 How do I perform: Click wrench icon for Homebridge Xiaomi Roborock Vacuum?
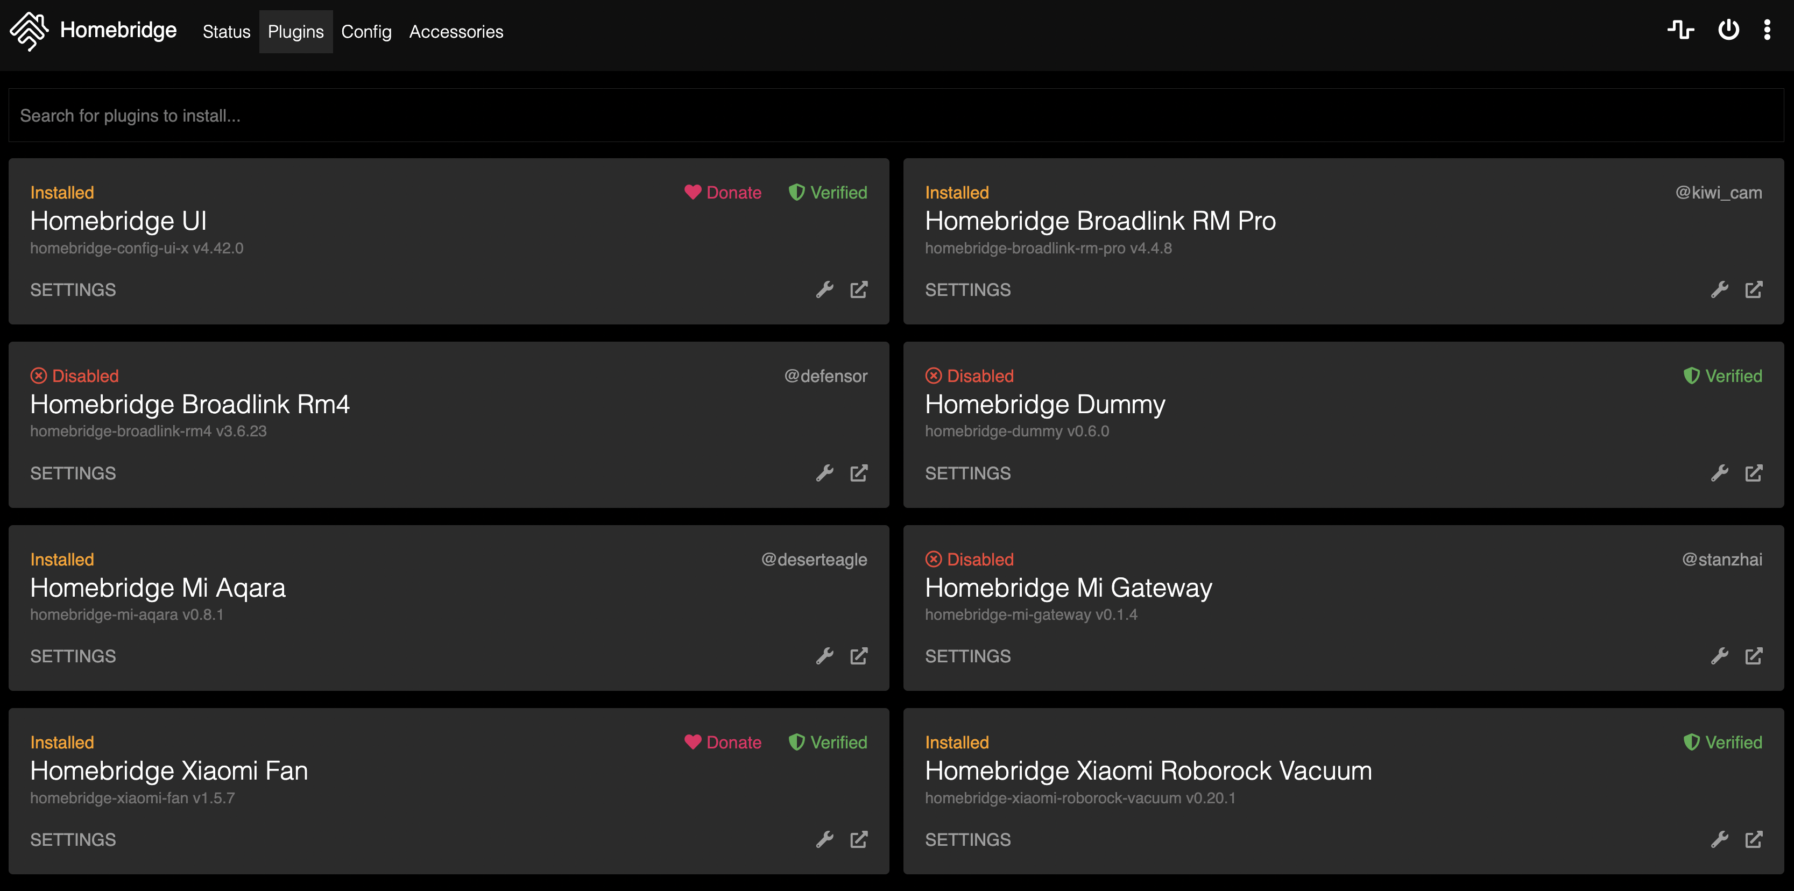[1720, 839]
